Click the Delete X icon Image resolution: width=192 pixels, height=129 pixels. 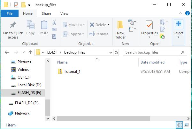(x=92, y=25)
